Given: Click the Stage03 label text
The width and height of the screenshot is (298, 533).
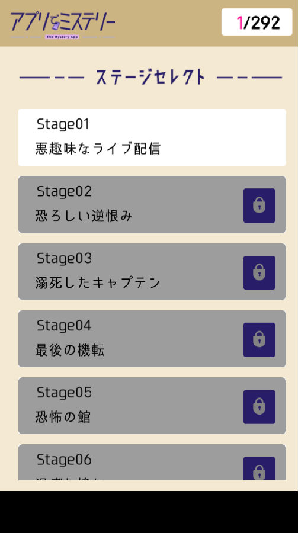Looking at the screenshot, I should coord(64,259).
